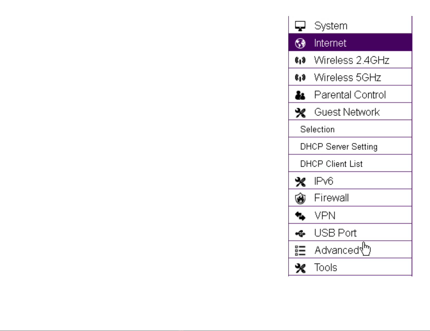Expand the Guest Network menu section
430x331 pixels.
click(x=350, y=112)
